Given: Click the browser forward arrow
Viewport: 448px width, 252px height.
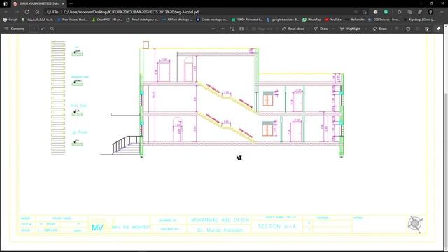Looking at the screenshot, I should click(x=17, y=12).
